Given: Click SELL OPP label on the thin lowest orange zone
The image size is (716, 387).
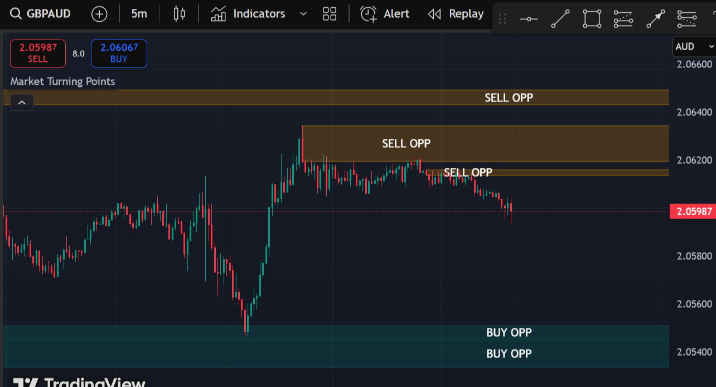Looking at the screenshot, I should pos(468,172).
